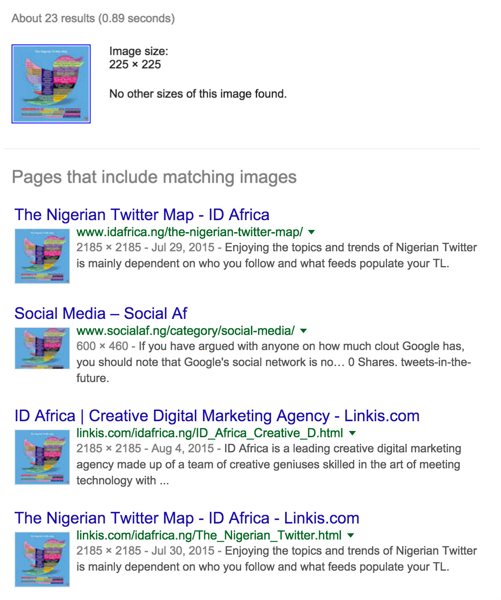Expand dropdown arrow beside The_Nigerian_Twitter.html URL
Image resolution: width=501 pixels, height=600 pixels.
pos(351,536)
